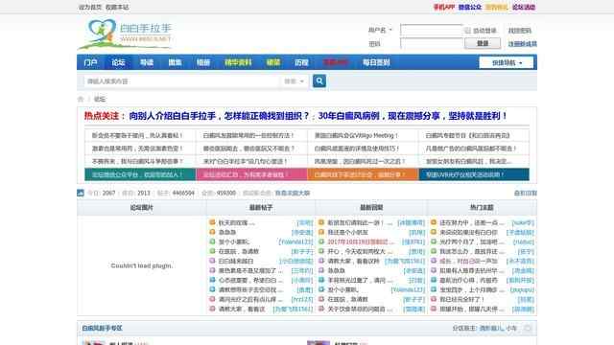Open the 急急急 post in the 最新回复 list
614x345 pixels.
coord(337,270)
